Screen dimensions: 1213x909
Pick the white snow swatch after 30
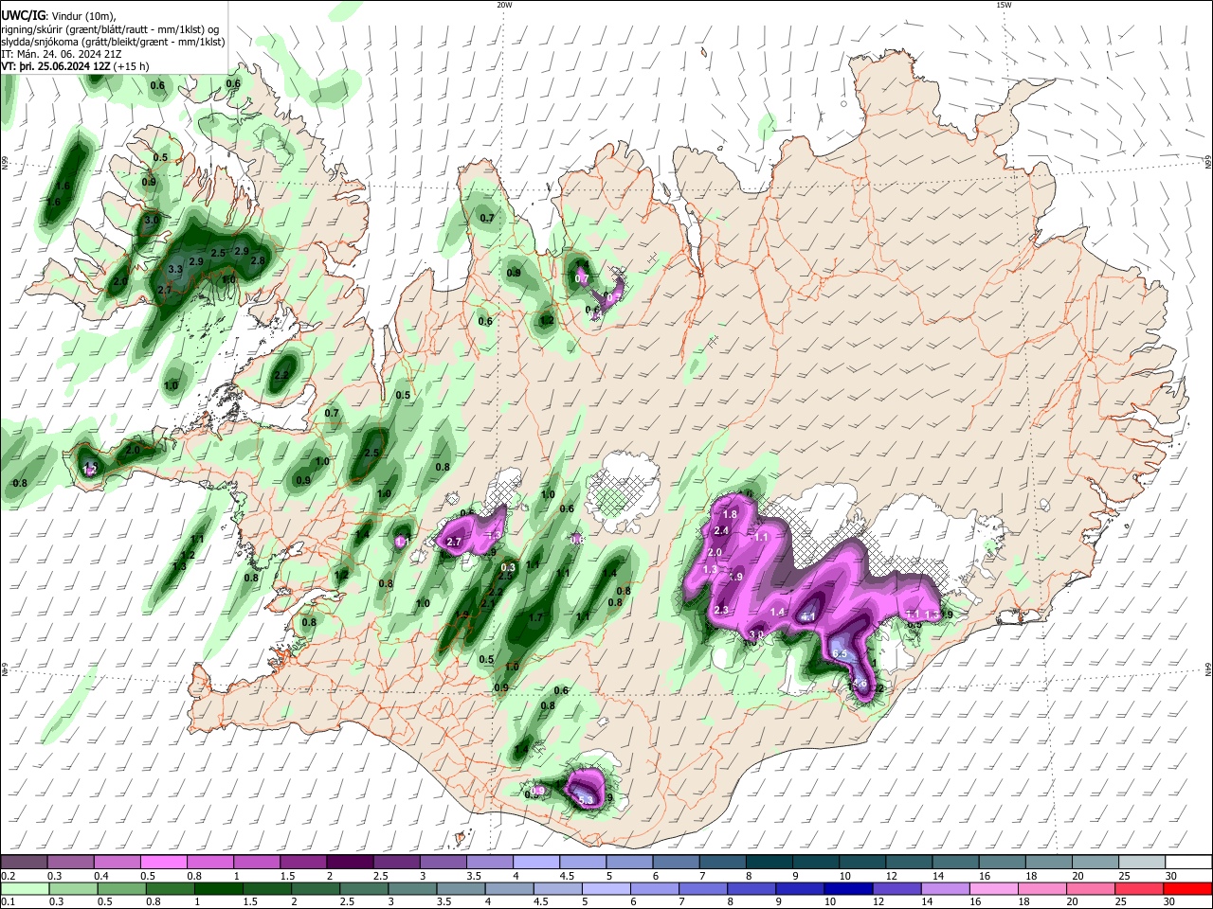pos(1188,862)
